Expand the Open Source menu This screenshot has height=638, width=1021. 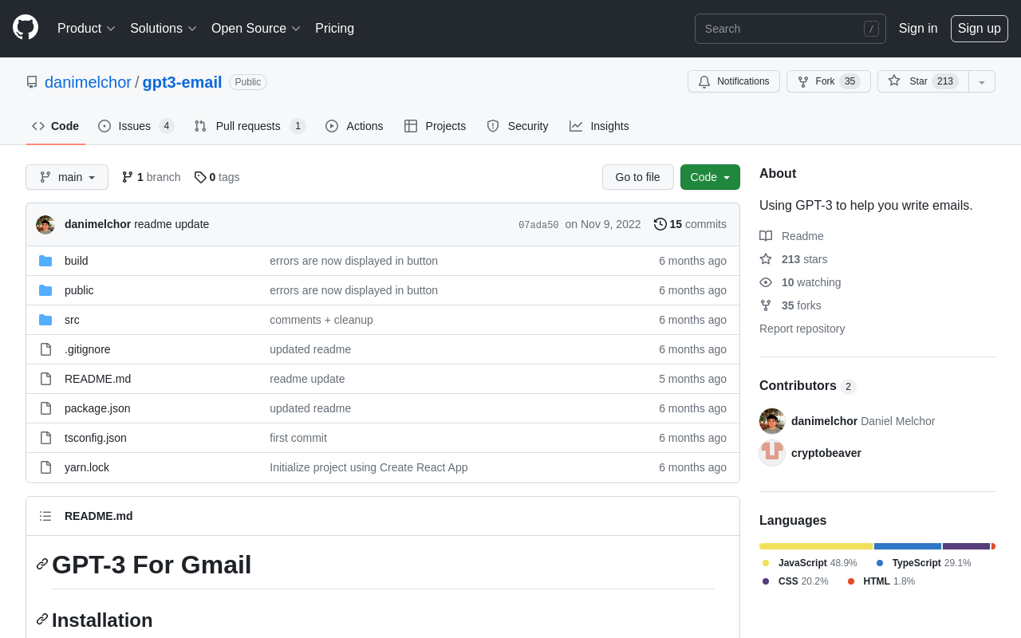click(x=256, y=29)
